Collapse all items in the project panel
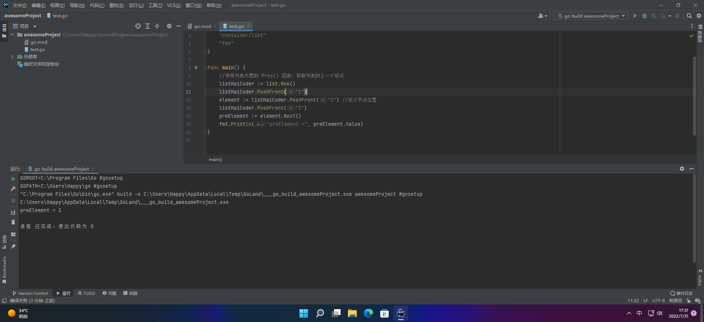This screenshot has height=322, width=704. (x=157, y=26)
